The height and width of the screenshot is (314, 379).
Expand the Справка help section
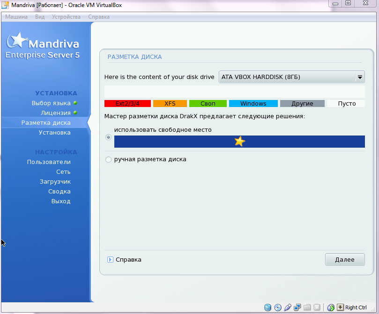[110, 259]
